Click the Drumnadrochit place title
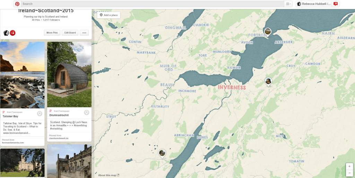Screen dimensions: 355x178 (59, 115)
